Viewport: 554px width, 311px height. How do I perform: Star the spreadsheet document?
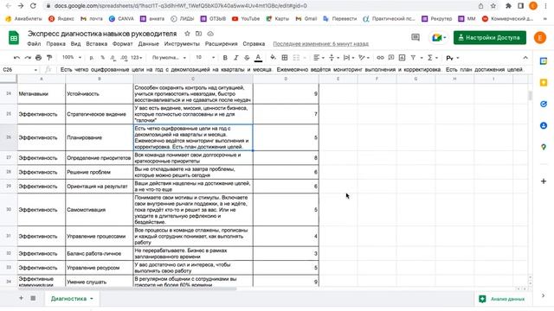click(x=187, y=34)
